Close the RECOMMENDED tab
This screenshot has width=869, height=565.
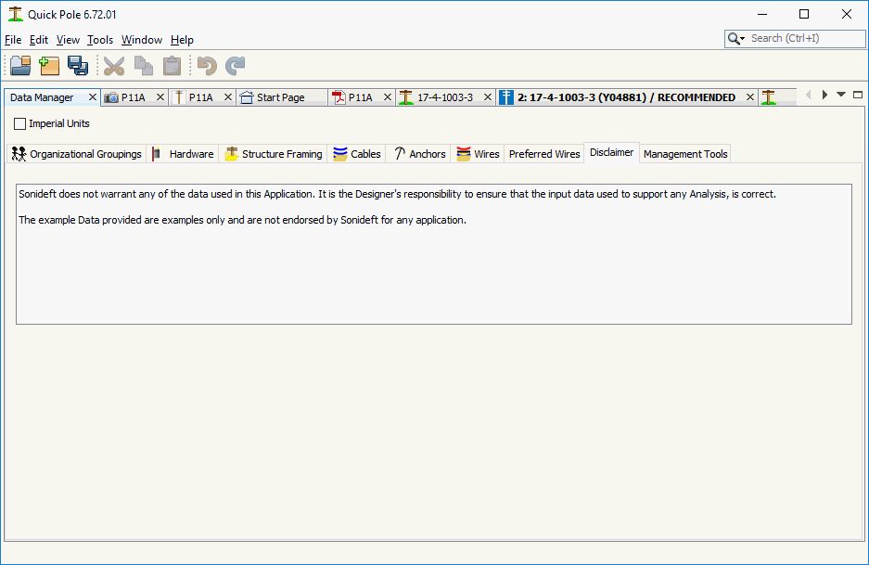(x=750, y=97)
